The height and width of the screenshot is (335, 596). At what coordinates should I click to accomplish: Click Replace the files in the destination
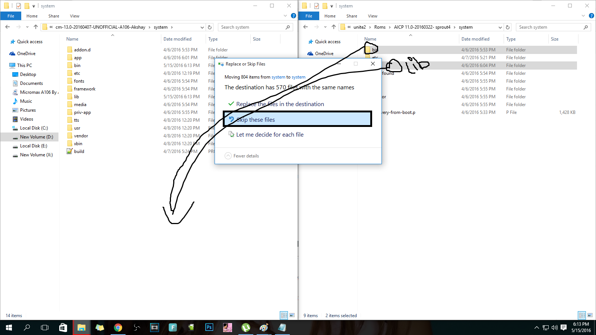click(x=280, y=104)
